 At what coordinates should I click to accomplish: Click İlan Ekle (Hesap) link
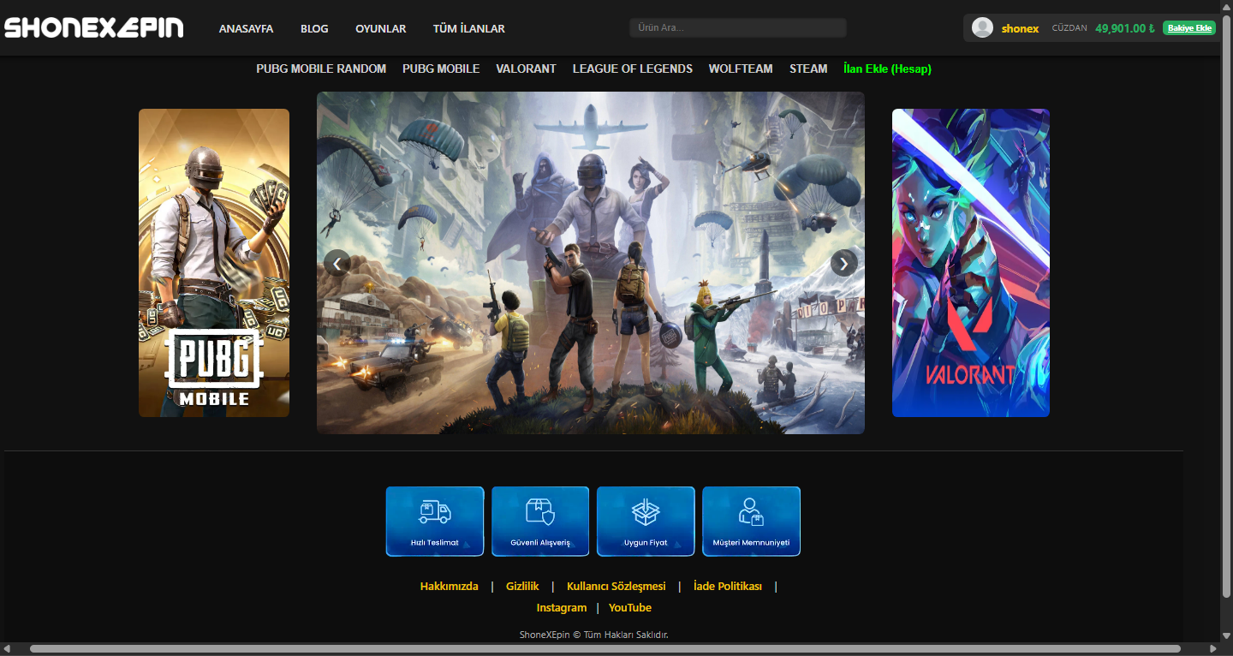(x=887, y=69)
